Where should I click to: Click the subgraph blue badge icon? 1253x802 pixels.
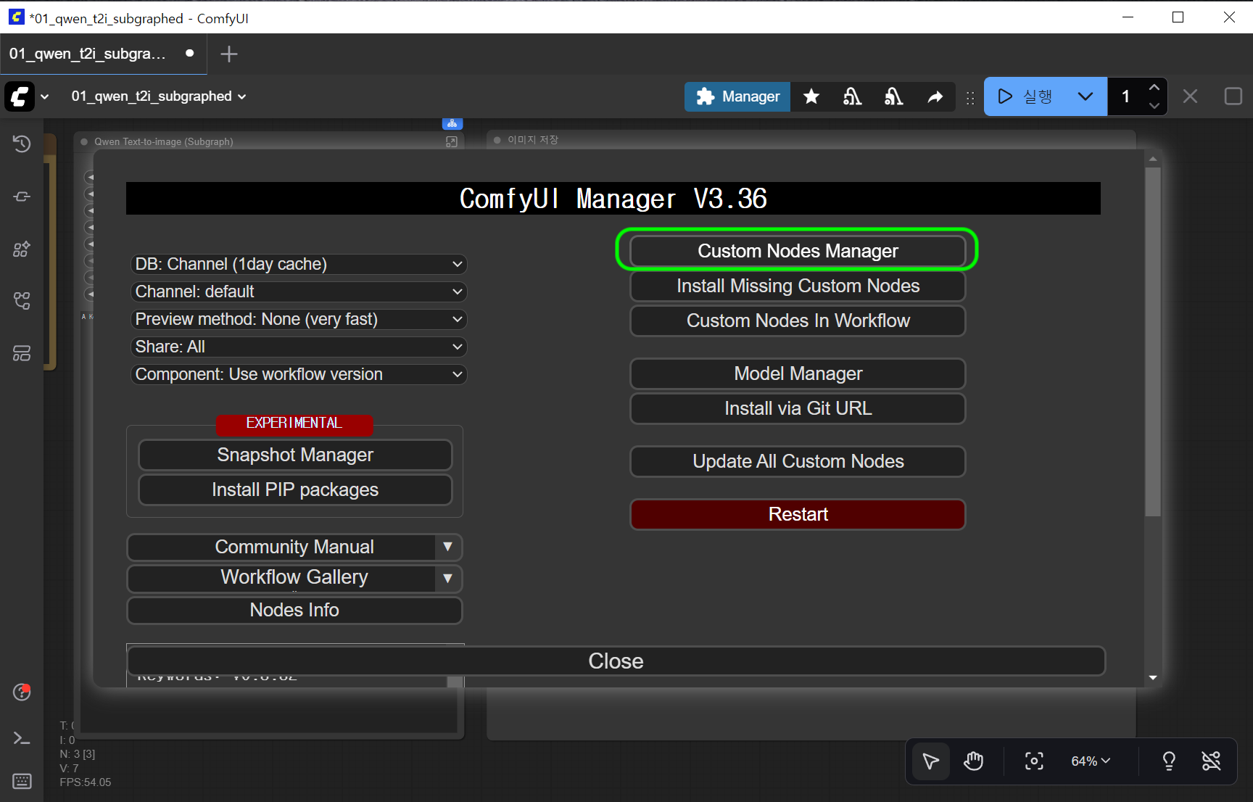[452, 123]
